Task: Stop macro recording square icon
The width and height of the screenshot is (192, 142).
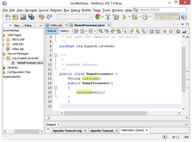Action: click(x=171, y=31)
